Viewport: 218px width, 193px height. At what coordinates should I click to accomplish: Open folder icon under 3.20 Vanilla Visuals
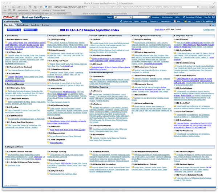pyautogui.click(x=48, y=53)
